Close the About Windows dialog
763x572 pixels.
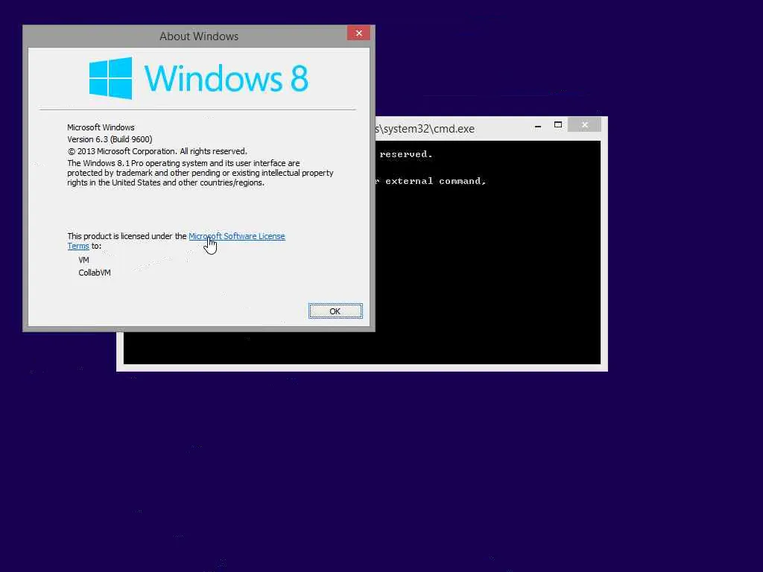point(358,33)
